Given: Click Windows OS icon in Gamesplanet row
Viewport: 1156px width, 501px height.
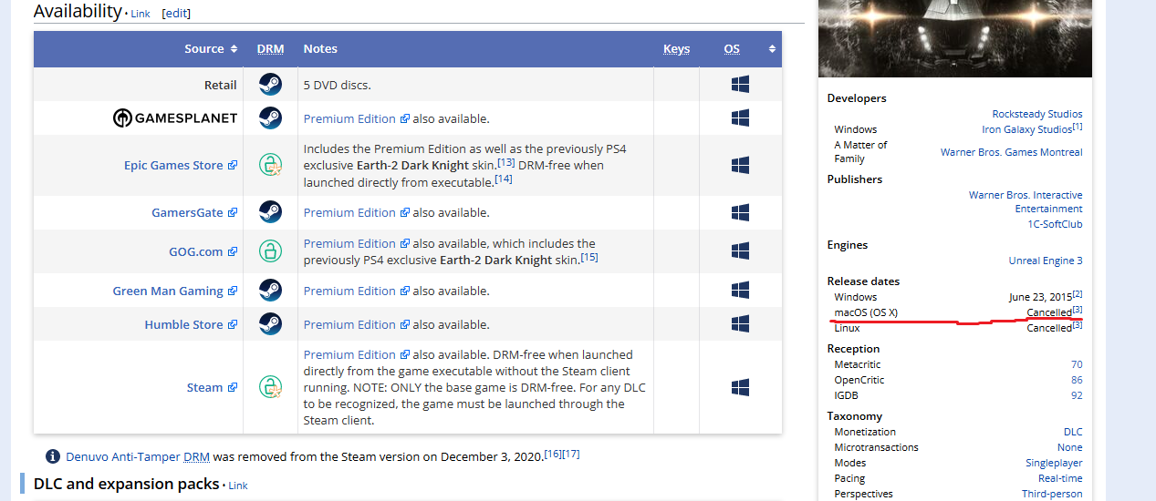Looking at the screenshot, I should click(x=740, y=118).
